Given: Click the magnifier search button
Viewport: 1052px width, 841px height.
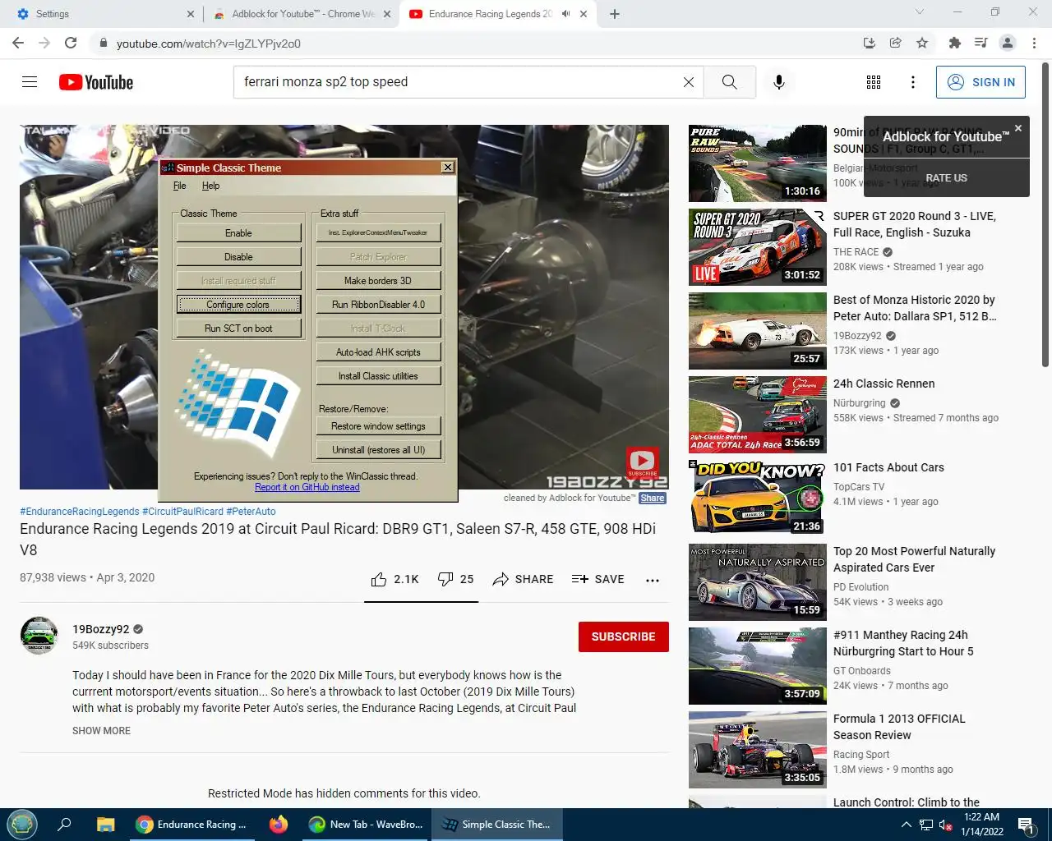Looking at the screenshot, I should 729,82.
